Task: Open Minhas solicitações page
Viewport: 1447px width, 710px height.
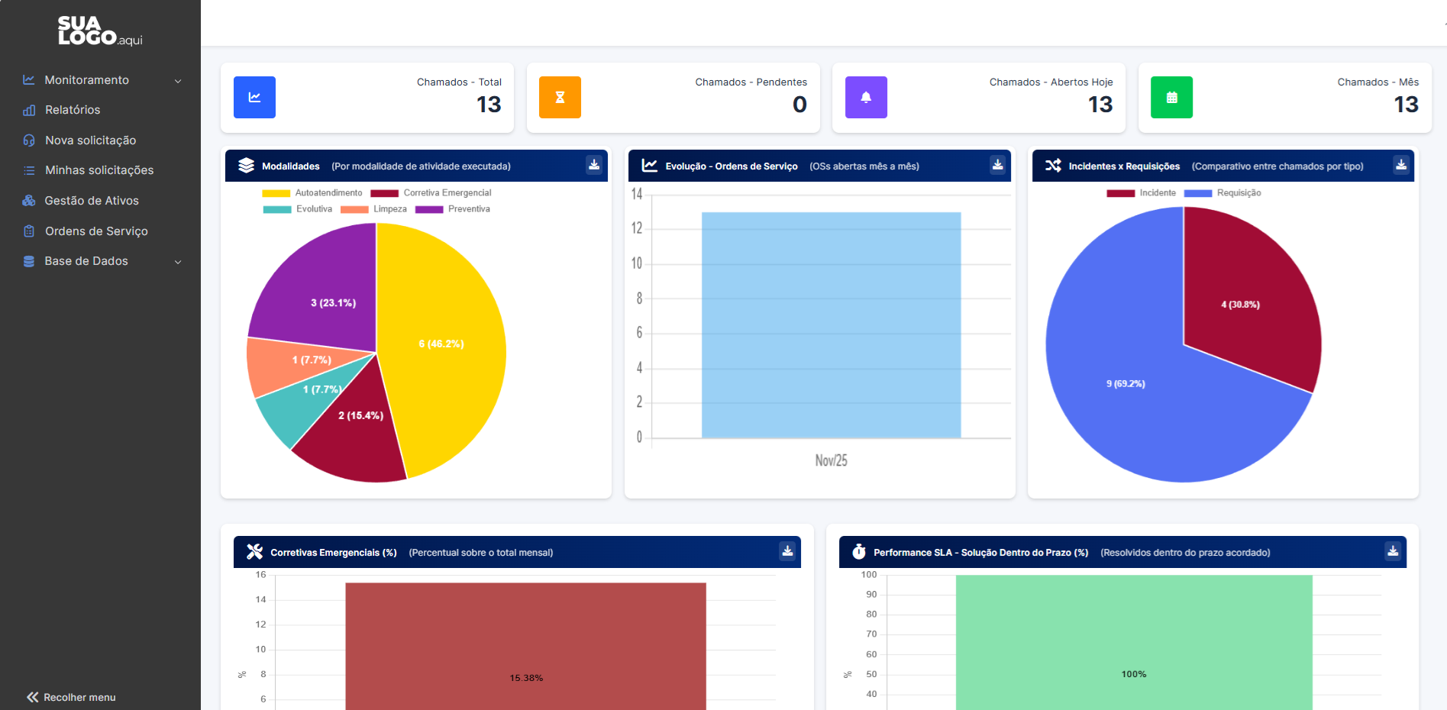Action: point(99,170)
